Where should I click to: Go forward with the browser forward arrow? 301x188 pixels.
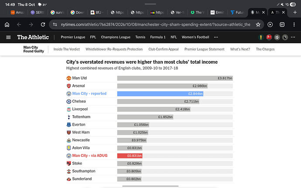31,24
